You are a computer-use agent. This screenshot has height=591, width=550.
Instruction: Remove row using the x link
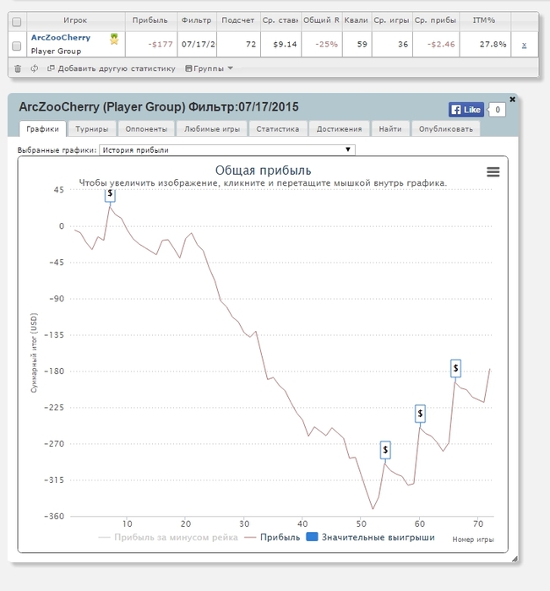(x=524, y=45)
